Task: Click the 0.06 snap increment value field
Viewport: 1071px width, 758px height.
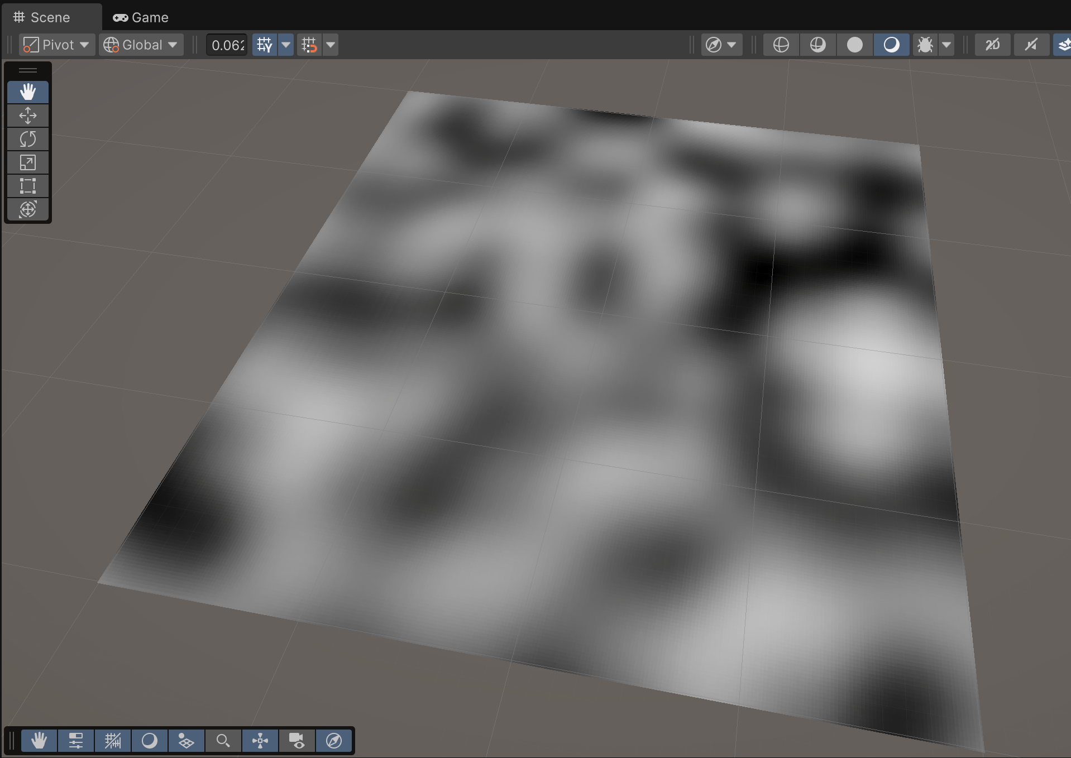Action: click(227, 45)
